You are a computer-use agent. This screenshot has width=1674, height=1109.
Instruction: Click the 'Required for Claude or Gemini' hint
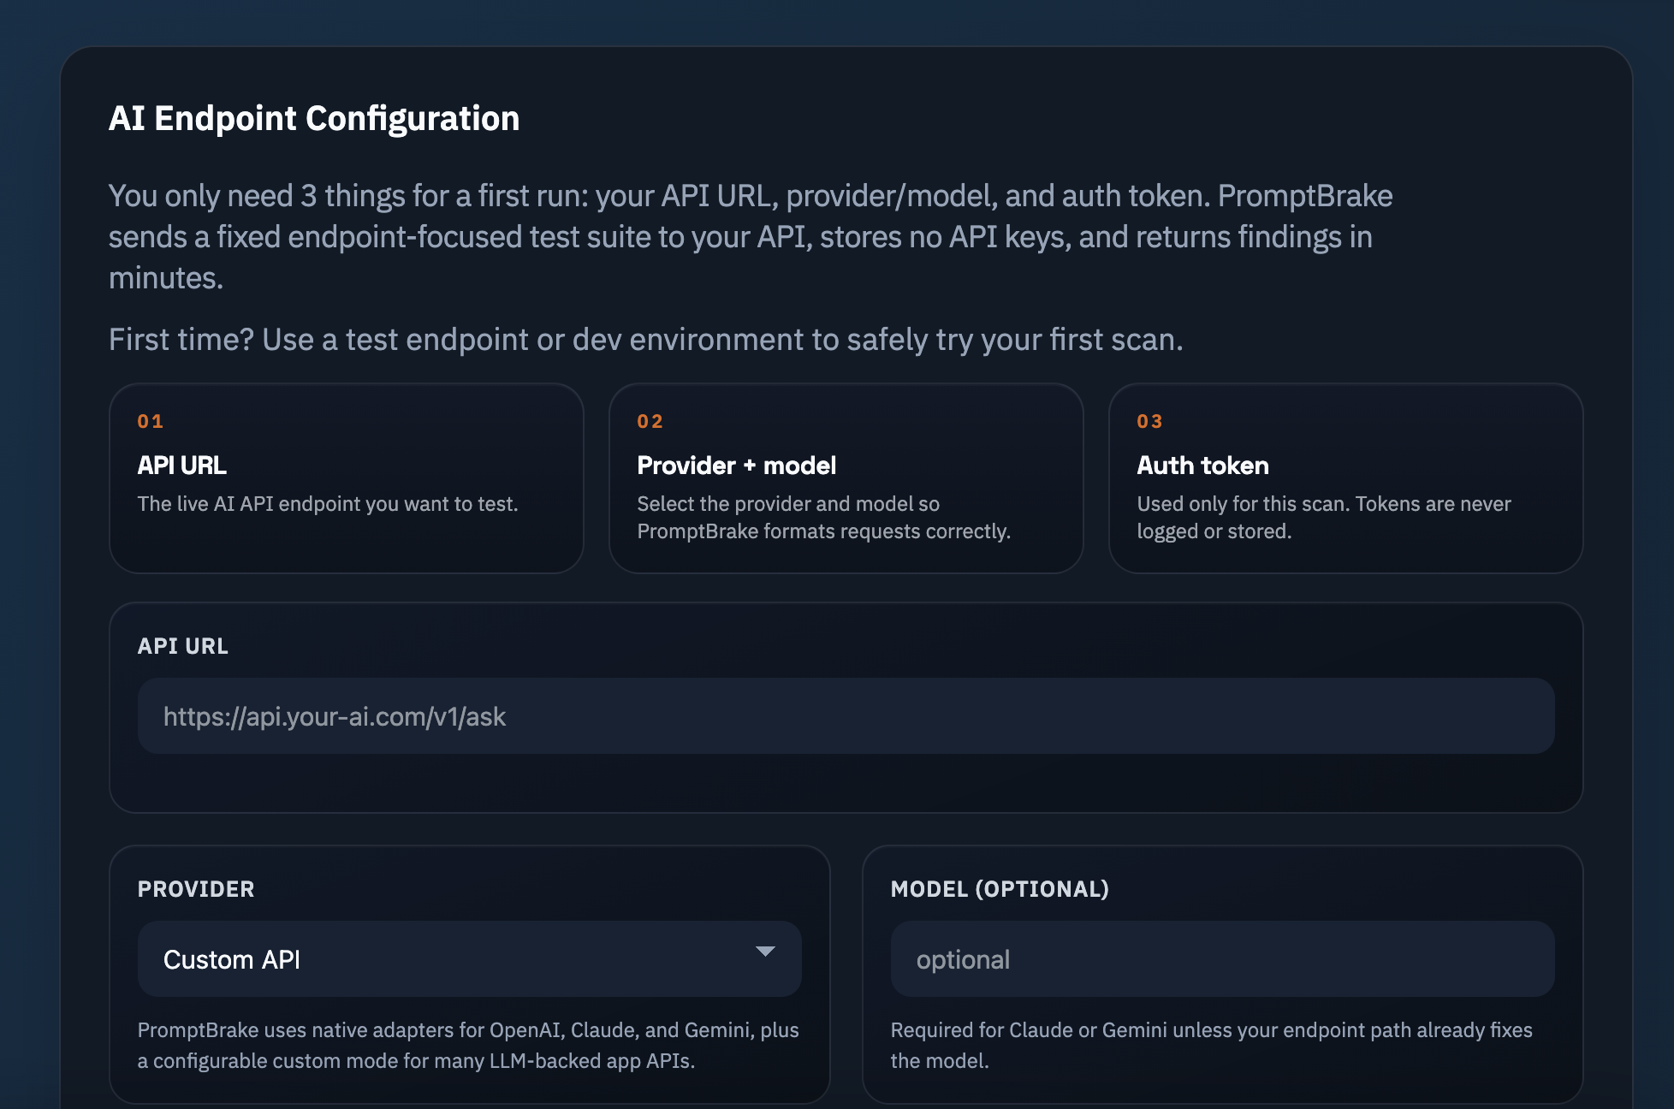[1211, 1045]
